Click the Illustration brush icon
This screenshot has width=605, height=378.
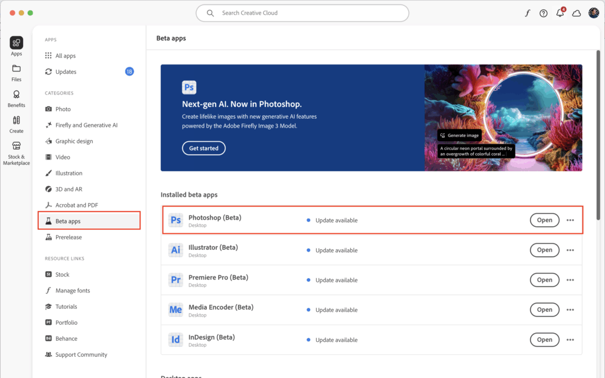[48, 173]
